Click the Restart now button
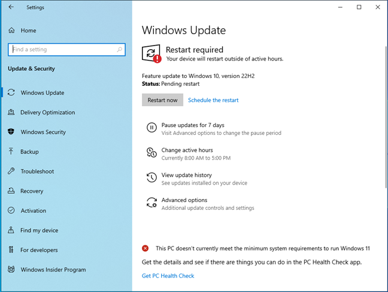The height and width of the screenshot is (292, 388). (162, 100)
